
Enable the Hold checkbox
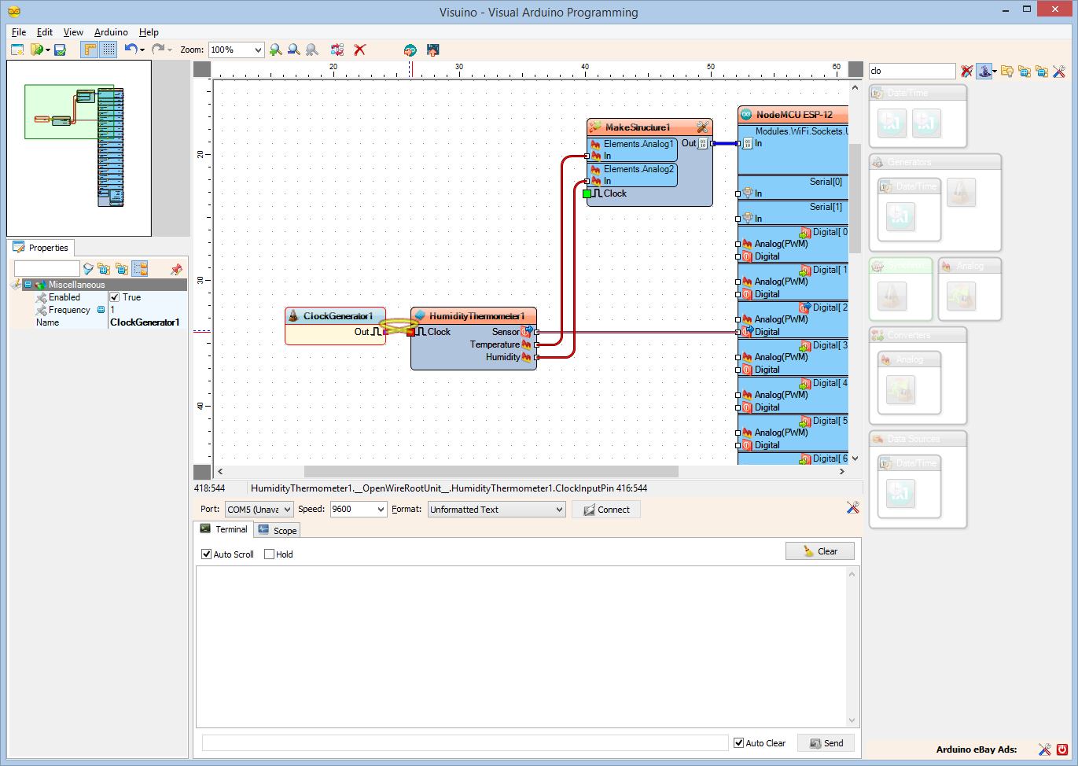pyautogui.click(x=270, y=554)
